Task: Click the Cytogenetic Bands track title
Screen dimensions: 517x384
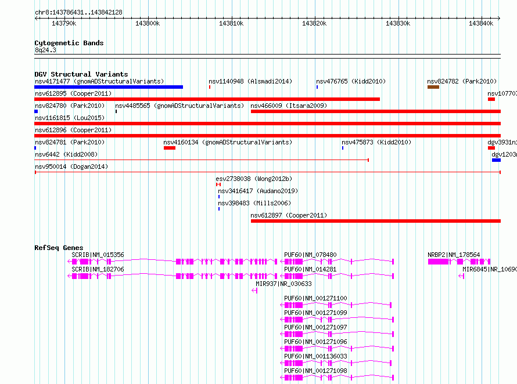Action: pyautogui.click(x=69, y=43)
